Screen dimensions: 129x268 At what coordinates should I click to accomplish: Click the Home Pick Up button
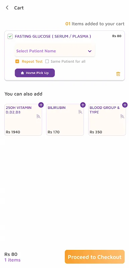coord(35,73)
